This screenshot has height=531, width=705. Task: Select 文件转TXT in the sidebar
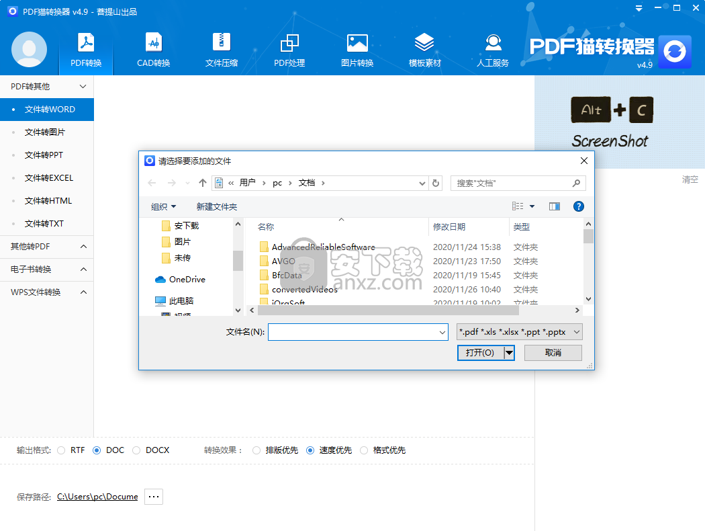pyautogui.click(x=47, y=224)
